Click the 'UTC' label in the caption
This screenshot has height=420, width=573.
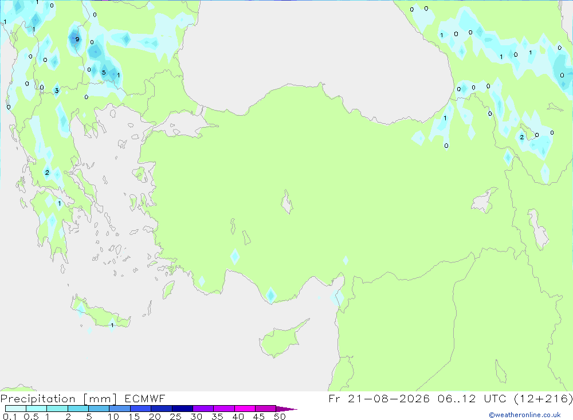(x=495, y=398)
